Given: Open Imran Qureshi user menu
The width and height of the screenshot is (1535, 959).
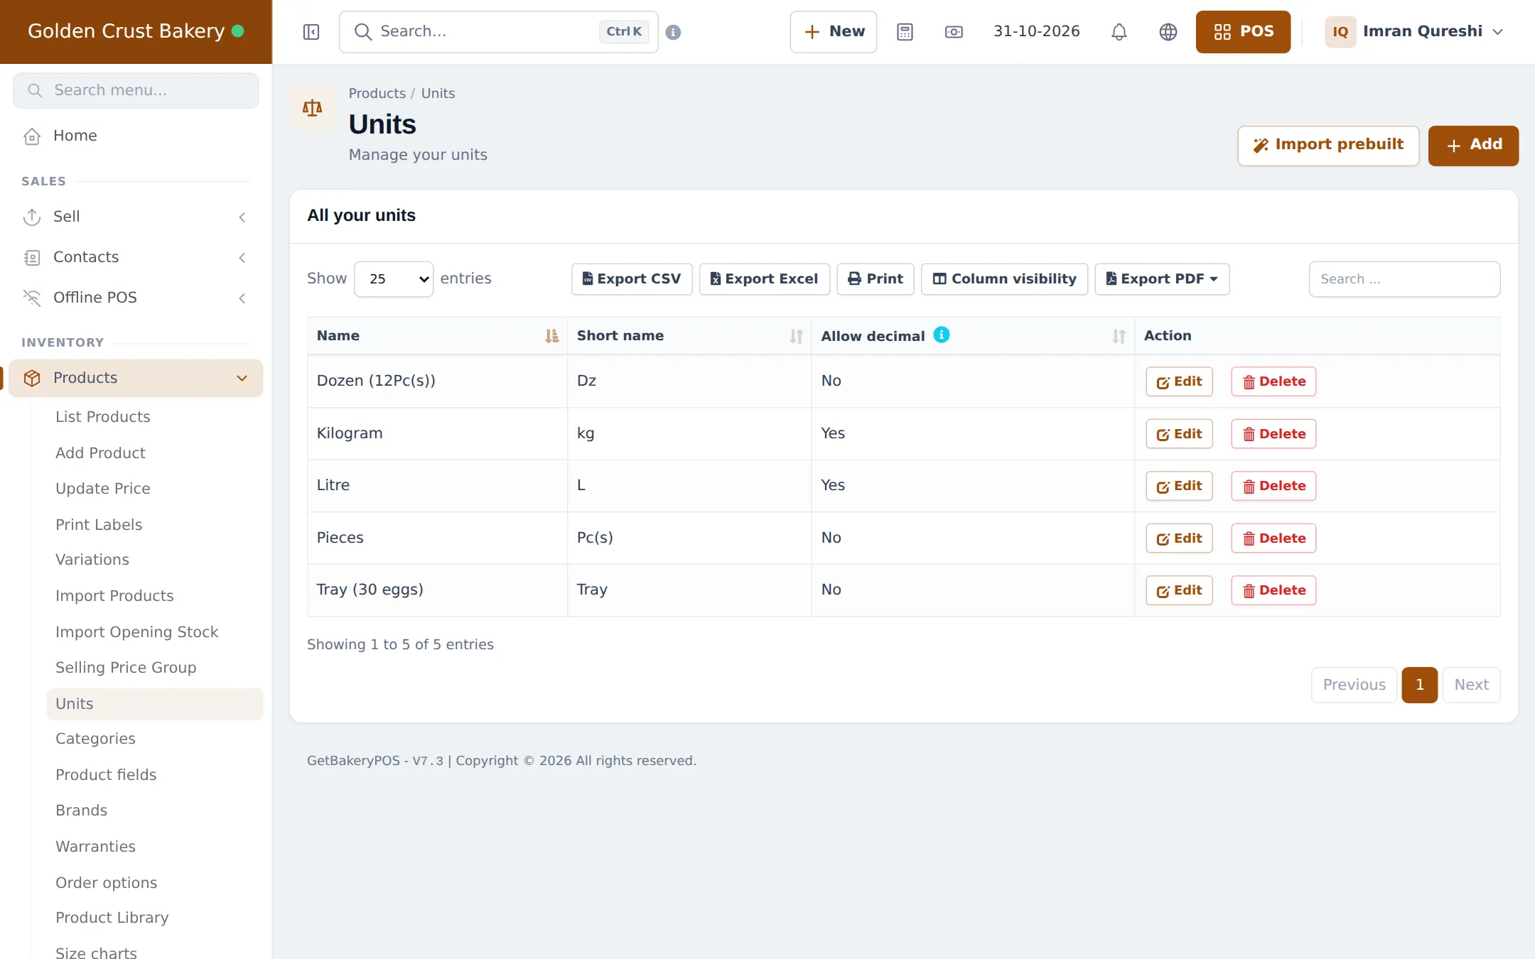Looking at the screenshot, I should (x=1415, y=32).
